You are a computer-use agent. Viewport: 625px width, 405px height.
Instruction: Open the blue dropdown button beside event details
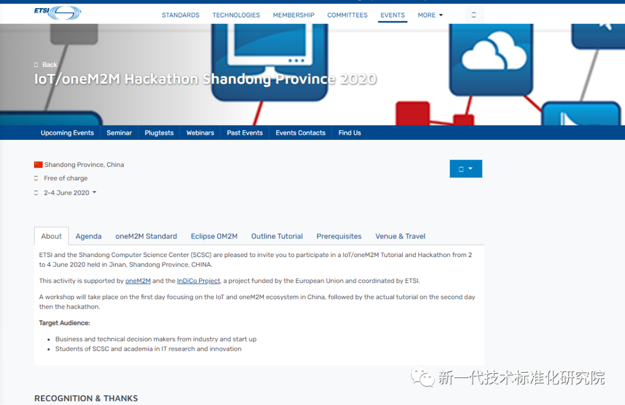465,169
